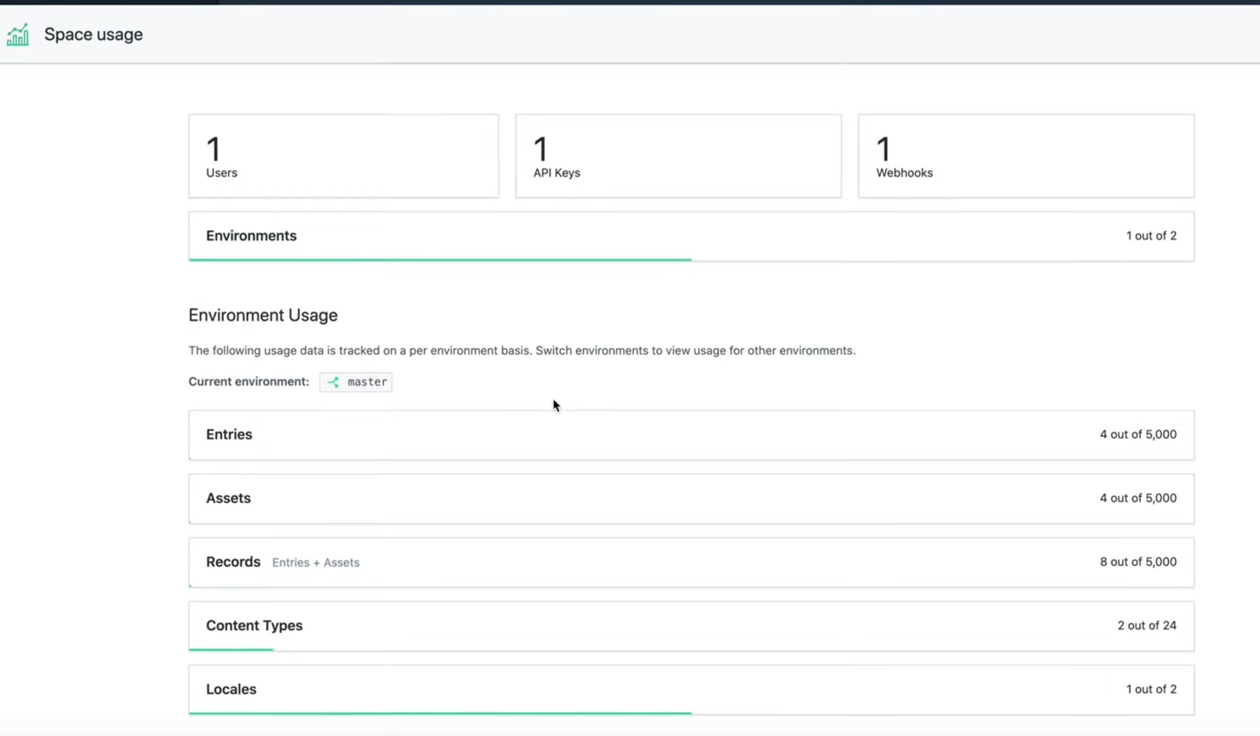Click the Content Types progress bar
This screenshot has width=1260, height=736.
pos(231,649)
